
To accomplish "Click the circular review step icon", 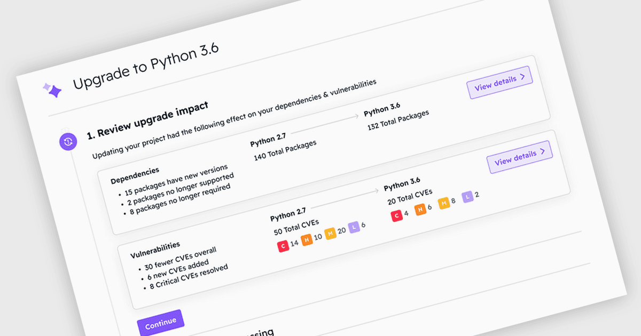I will click(68, 141).
